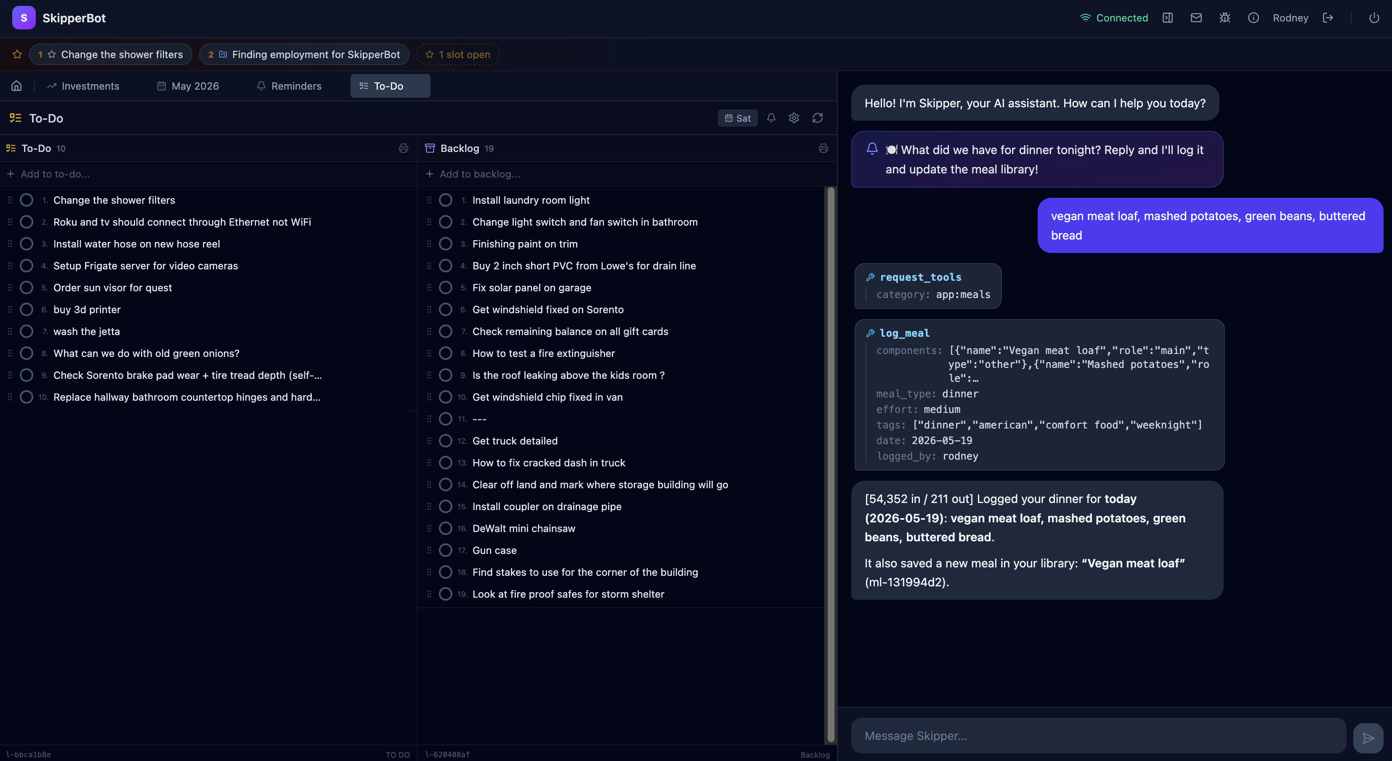Image resolution: width=1392 pixels, height=761 pixels.
Task: Open the Reminders tab
Action: tap(289, 86)
